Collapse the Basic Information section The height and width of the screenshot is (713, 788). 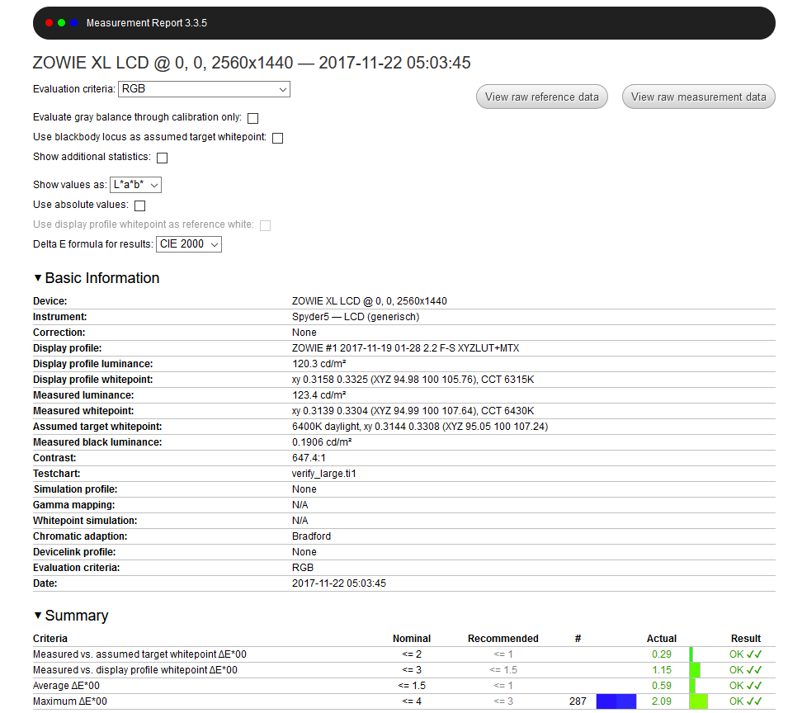[38, 278]
